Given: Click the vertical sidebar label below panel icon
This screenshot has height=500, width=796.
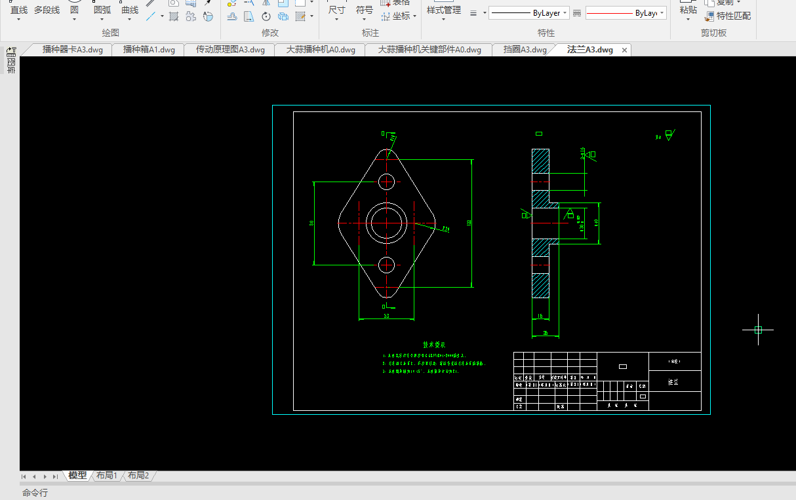Looking at the screenshot, I should [x=11, y=64].
